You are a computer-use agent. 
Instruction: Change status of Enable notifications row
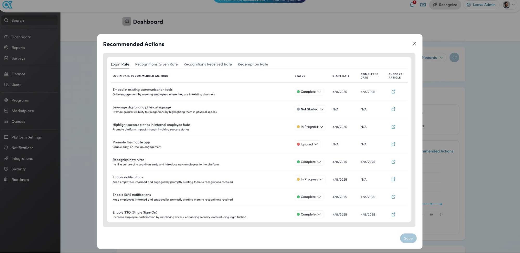[310, 179]
